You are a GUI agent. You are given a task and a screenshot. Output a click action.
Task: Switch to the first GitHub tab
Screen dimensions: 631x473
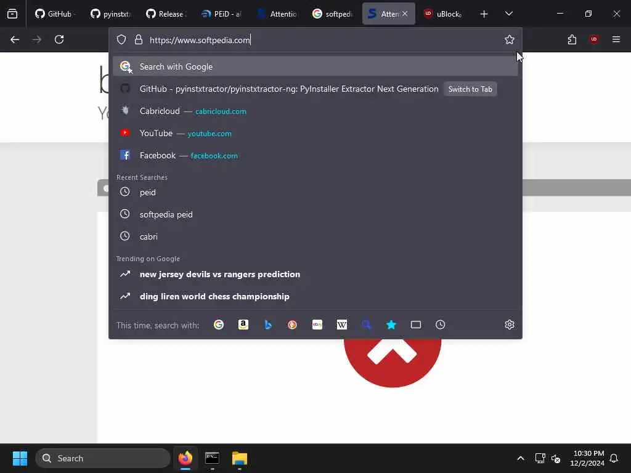(x=54, y=14)
